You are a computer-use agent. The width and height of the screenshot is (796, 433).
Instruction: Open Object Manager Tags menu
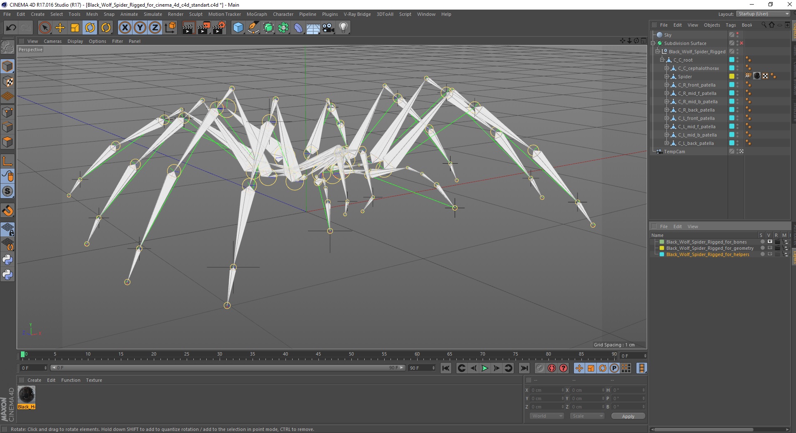[x=731, y=25]
